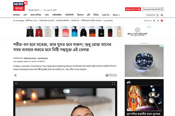The height and width of the screenshot is (116, 175).
Task: Go to the কলকাতা section
Action: pyautogui.click(x=17, y=15)
